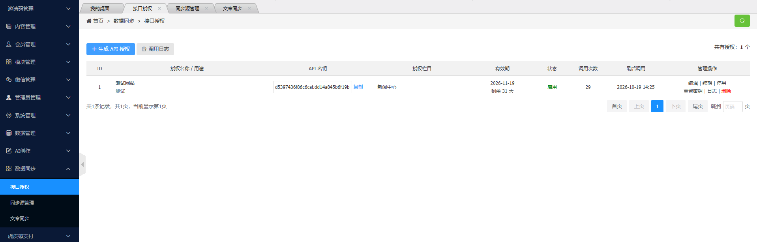Switch to the 同步源管理 tab
The image size is (757, 242).
click(x=187, y=8)
